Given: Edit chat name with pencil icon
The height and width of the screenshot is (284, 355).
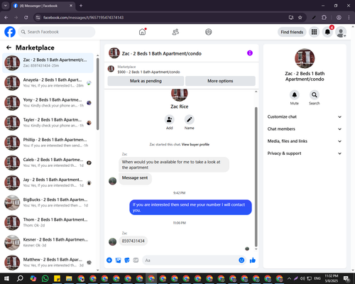Looking at the screenshot, I should click(190, 119).
